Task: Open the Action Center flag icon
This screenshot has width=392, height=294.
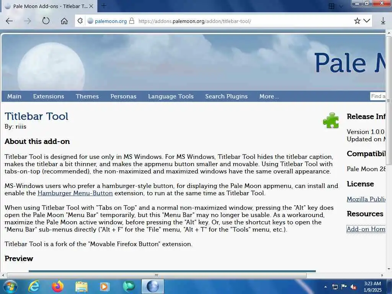Action: pyautogui.click(x=344, y=287)
